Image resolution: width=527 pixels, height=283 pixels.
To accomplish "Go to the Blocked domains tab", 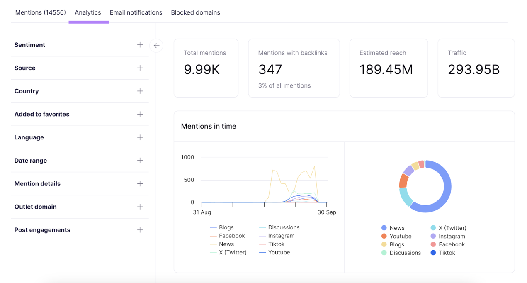I will click(195, 12).
